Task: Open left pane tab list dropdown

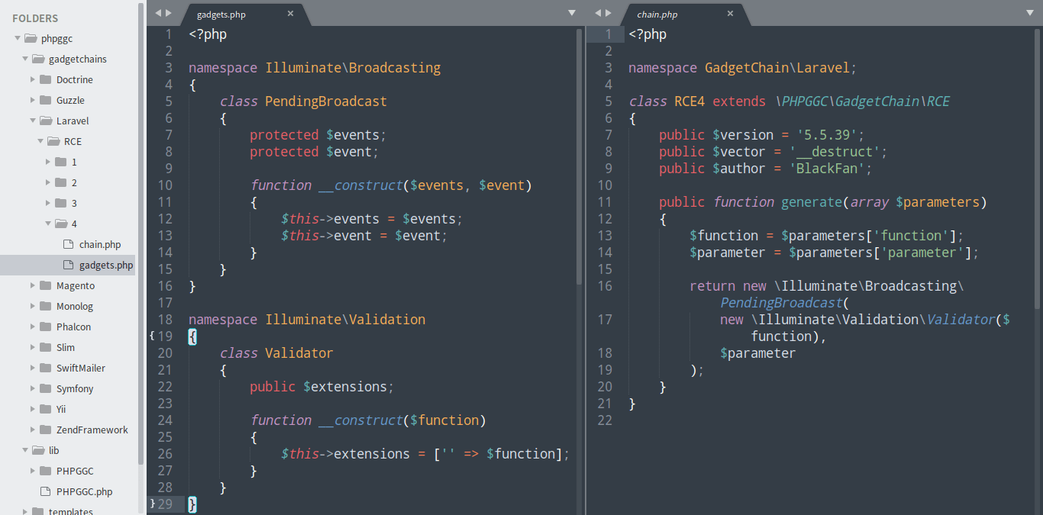Action: tap(572, 13)
